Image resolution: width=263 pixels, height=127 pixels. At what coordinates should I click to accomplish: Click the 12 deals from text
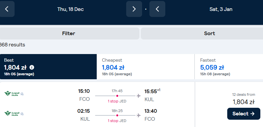click(x=243, y=95)
